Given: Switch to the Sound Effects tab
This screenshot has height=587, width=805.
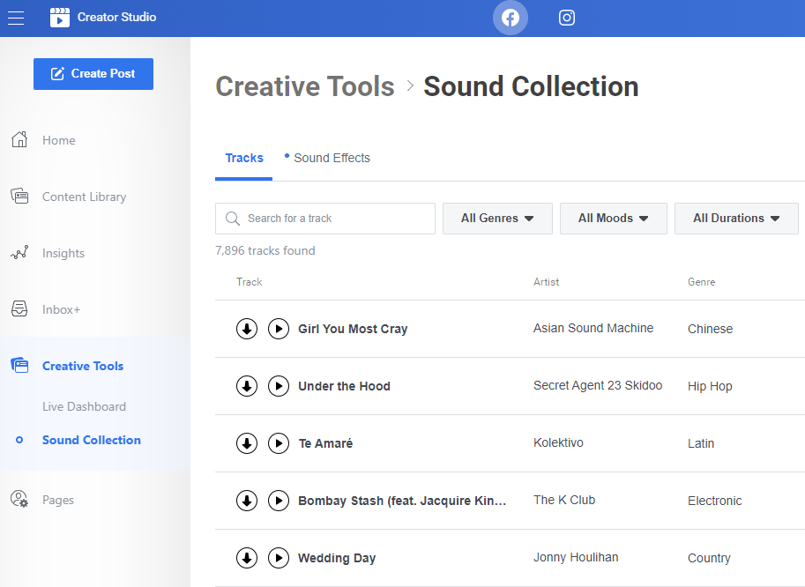Looking at the screenshot, I should coord(332,157).
